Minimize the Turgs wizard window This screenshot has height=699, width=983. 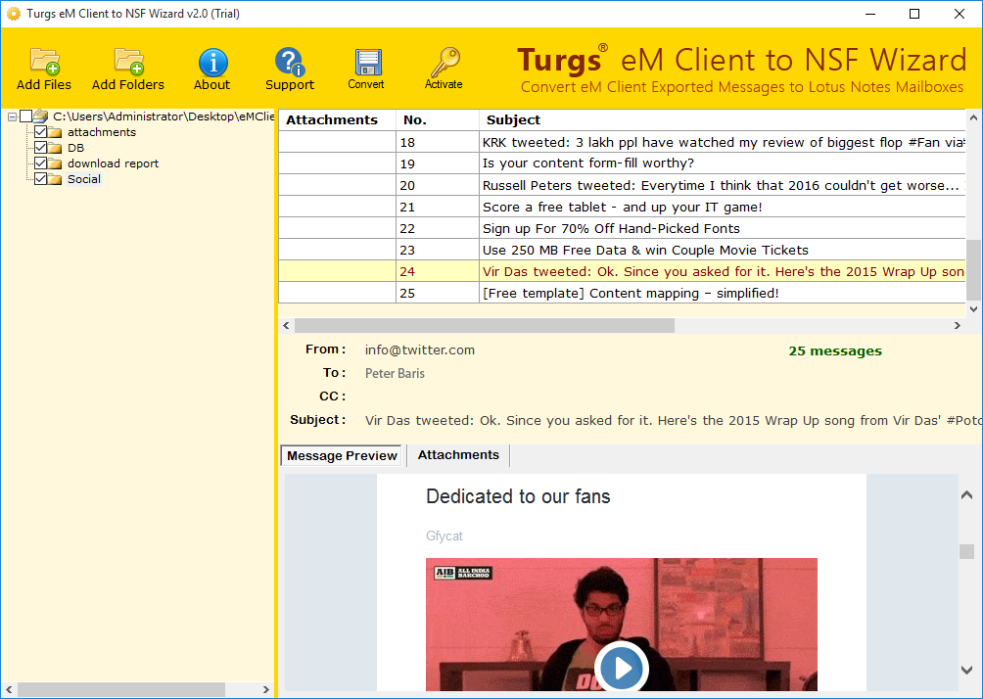pyautogui.click(x=869, y=14)
